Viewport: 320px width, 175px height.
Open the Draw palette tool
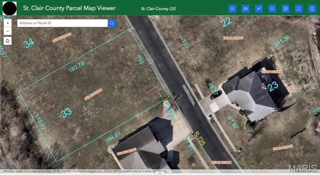coord(246,8)
